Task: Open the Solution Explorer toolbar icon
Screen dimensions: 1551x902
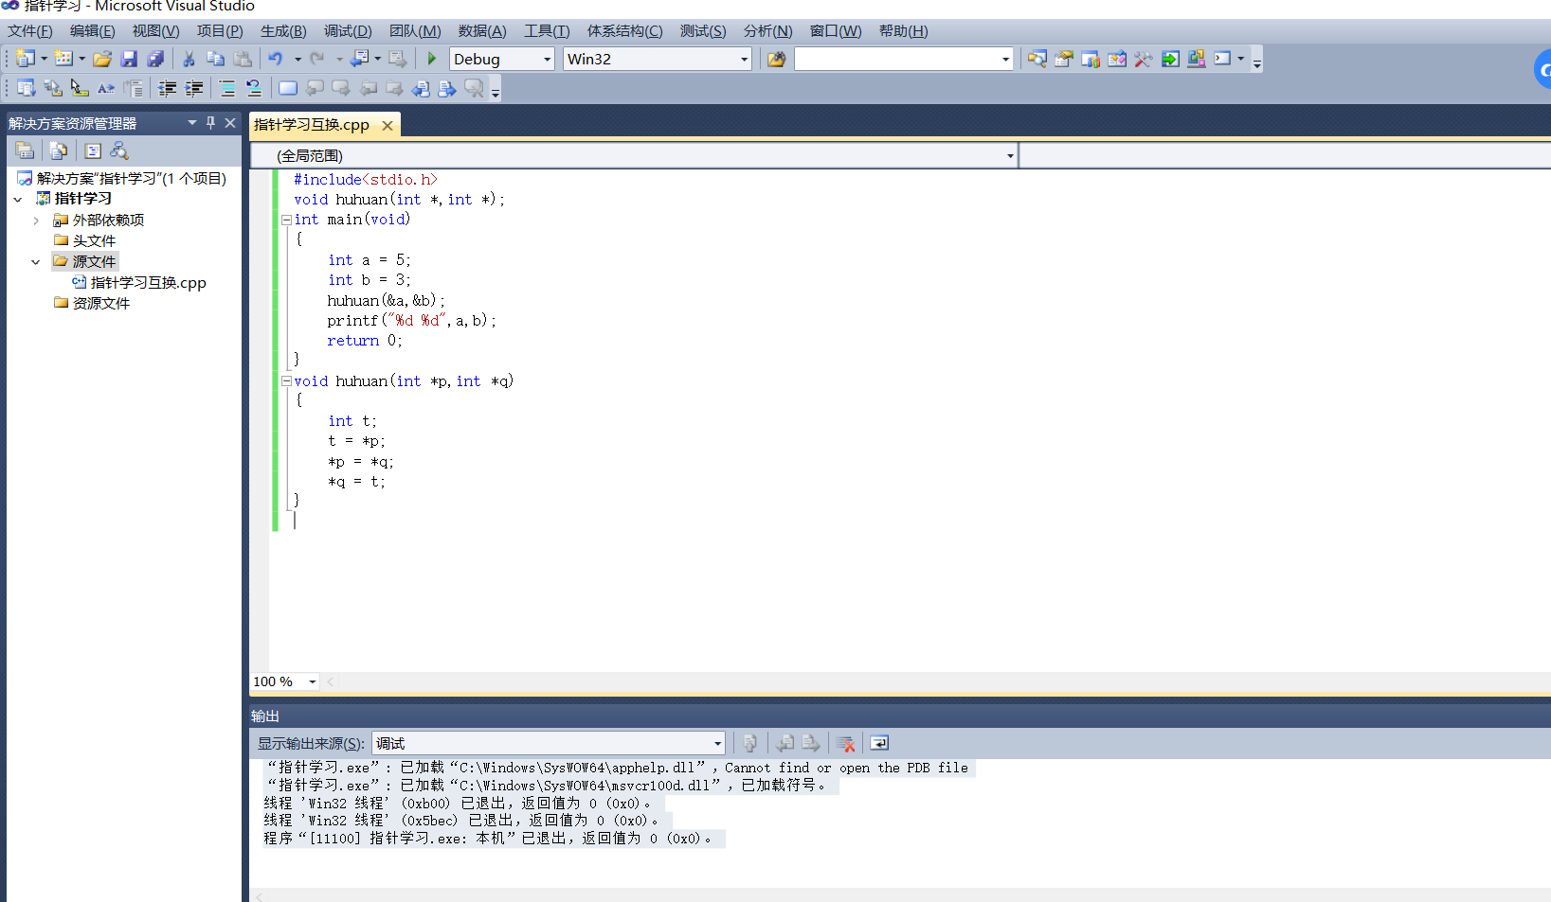Action: tap(1037, 59)
